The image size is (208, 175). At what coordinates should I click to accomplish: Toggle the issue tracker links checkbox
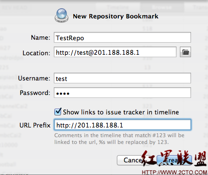point(58,111)
